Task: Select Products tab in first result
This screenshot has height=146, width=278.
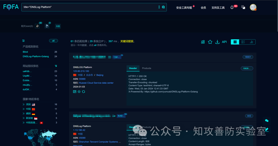Action: tap(147, 68)
